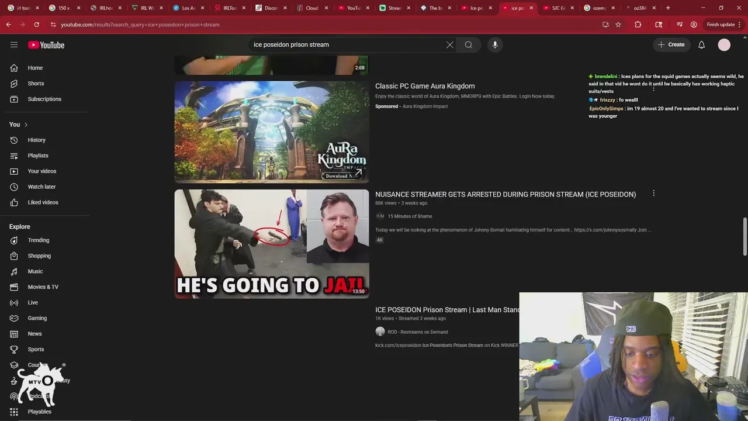Switch to the 'oz384' browser tab
748x421 pixels.
pyautogui.click(x=640, y=8)
